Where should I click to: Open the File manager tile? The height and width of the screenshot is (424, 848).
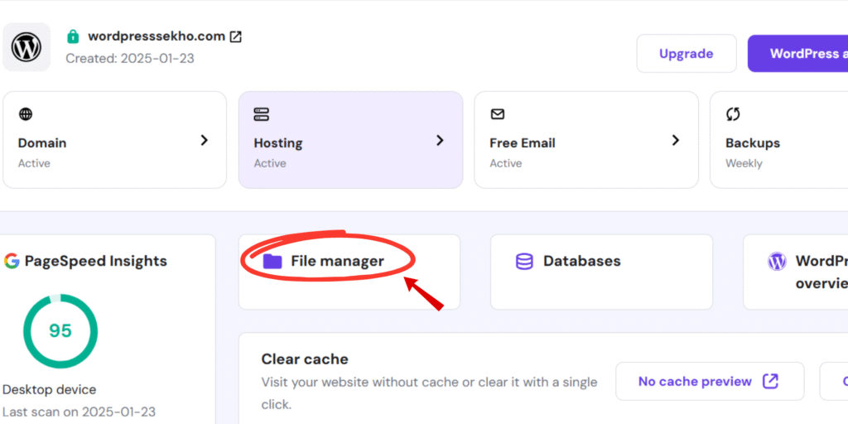(349, 272)
